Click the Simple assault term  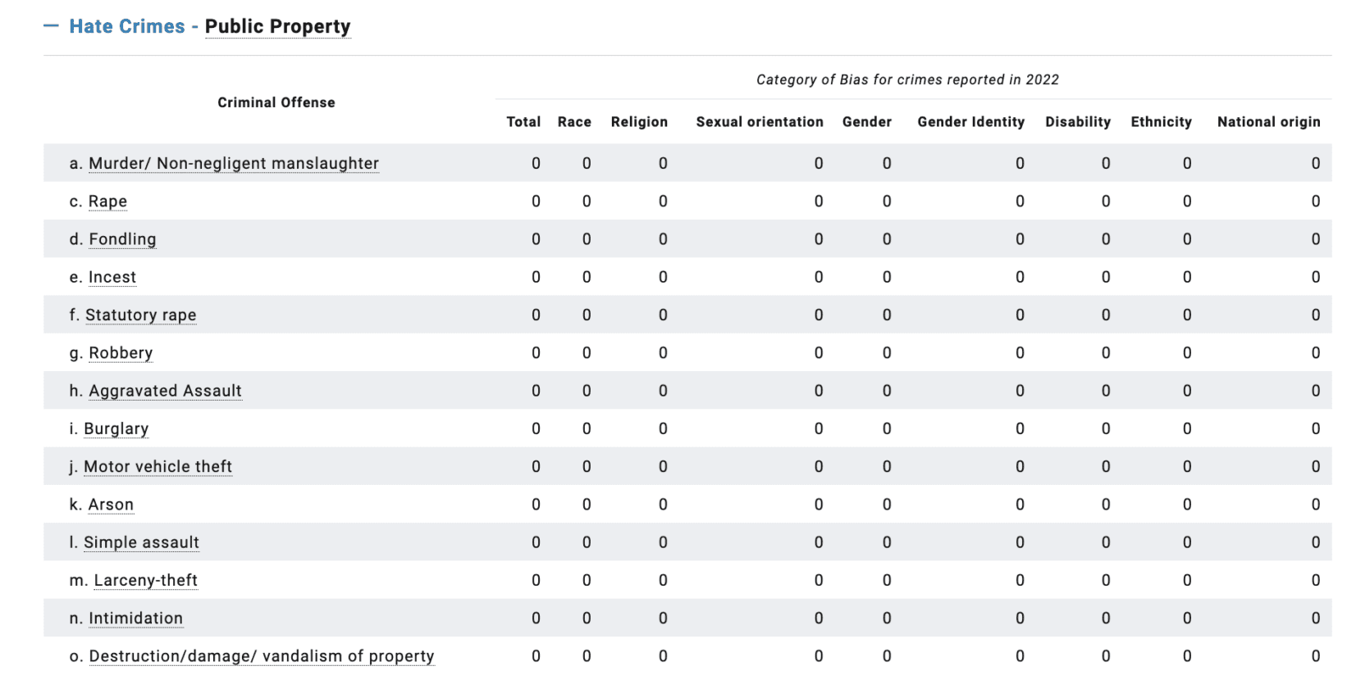141,542
